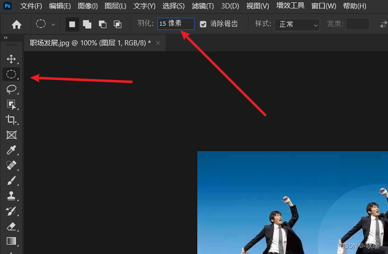Open the 图像(I) menu
The image size is (388, 254).
(88, 6)
